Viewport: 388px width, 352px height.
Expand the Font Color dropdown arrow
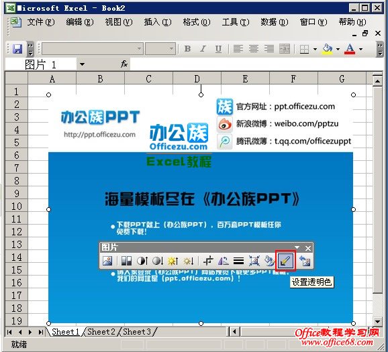point(360,49)
